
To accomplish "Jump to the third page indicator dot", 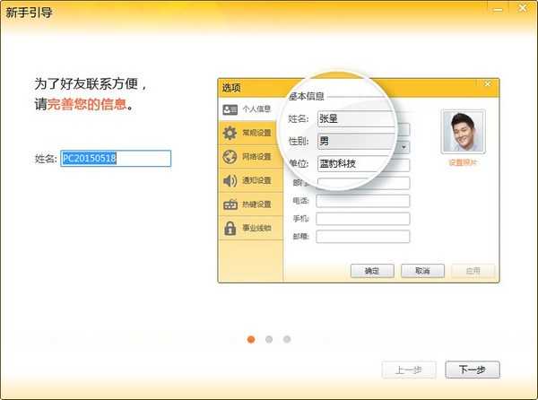I will [287, 339].
